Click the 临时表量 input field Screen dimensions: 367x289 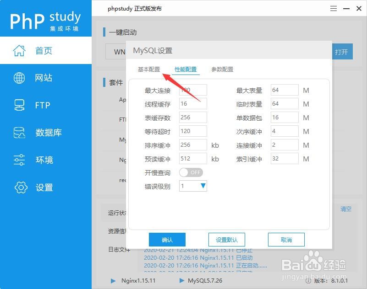(x=285, y=103)
